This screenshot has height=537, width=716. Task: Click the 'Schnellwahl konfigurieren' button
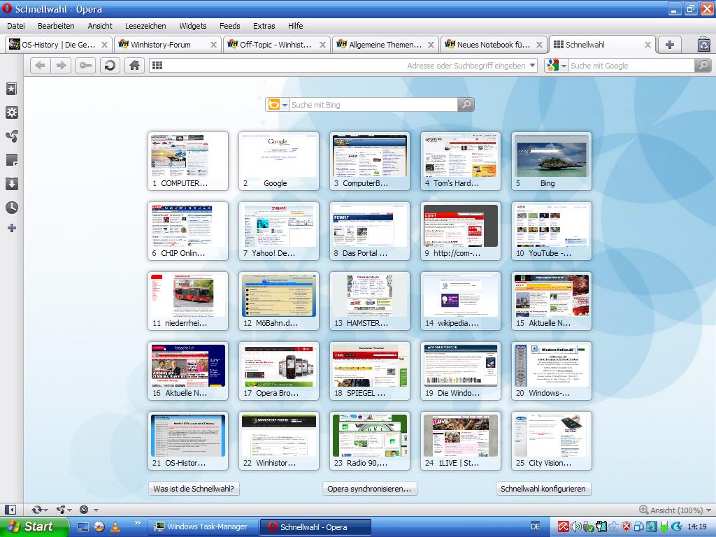point(543,489)
